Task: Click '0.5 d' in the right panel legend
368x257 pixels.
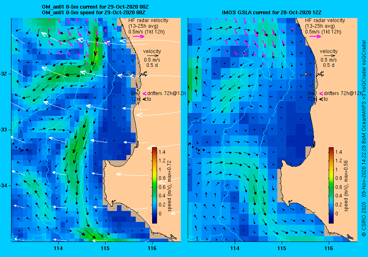Action: (x=329, y=65)
